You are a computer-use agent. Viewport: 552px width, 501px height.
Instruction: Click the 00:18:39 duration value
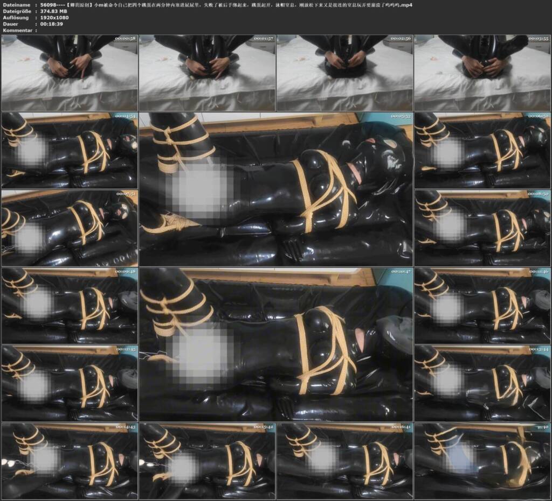[x=51, y=24]
